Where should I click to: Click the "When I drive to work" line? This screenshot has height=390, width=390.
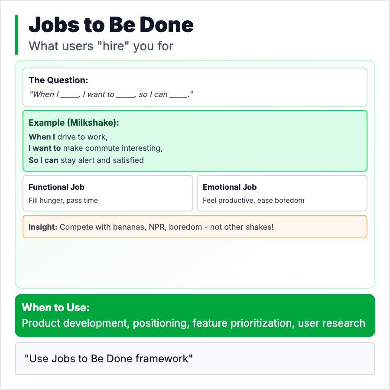tap(68, 137)
